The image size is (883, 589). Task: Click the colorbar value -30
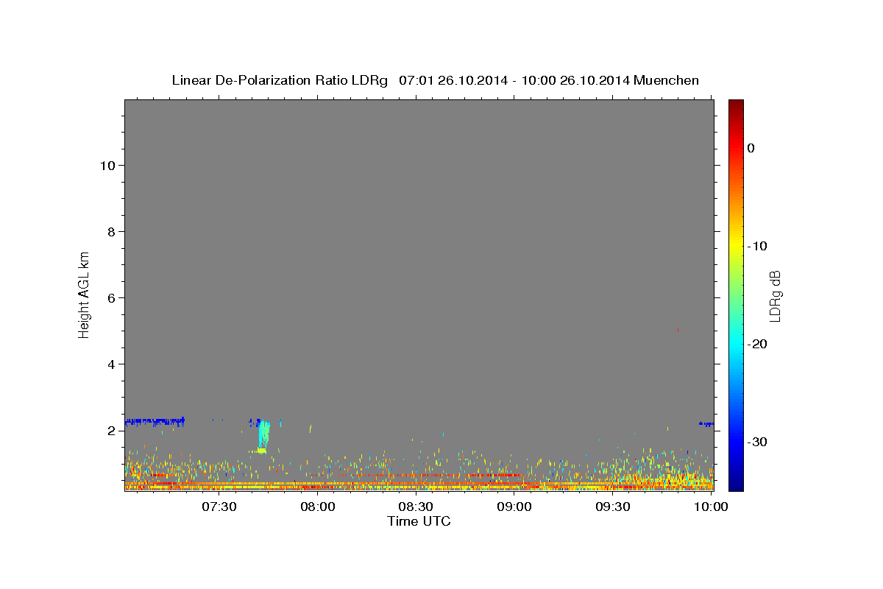[757, 442]
